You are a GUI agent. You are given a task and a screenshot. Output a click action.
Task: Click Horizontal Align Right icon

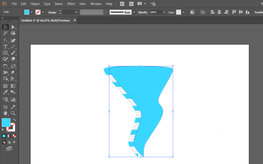226,12
